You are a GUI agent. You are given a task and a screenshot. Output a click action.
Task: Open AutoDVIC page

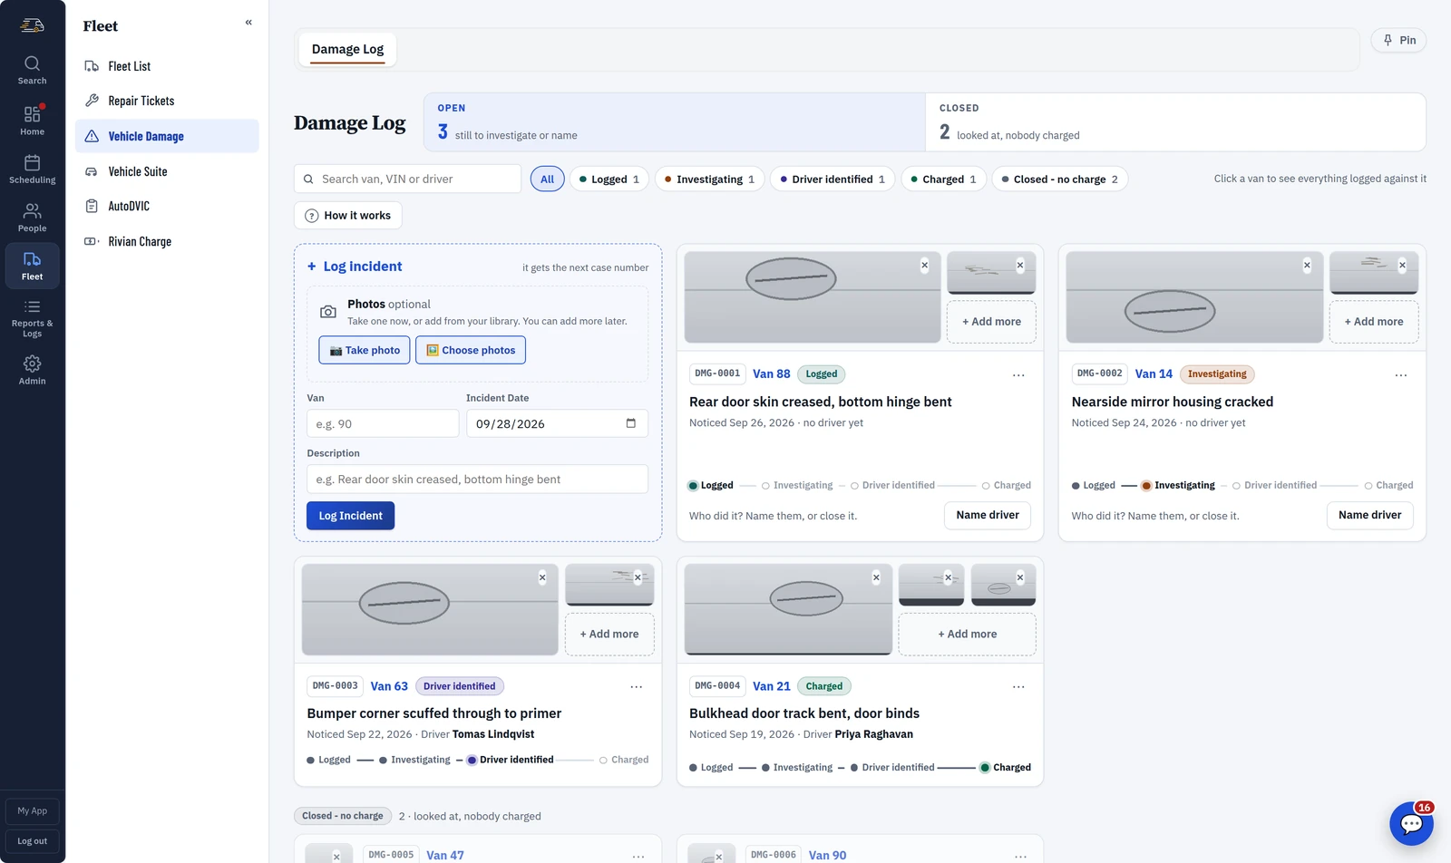pyautogui.click(x=167, y=206)
